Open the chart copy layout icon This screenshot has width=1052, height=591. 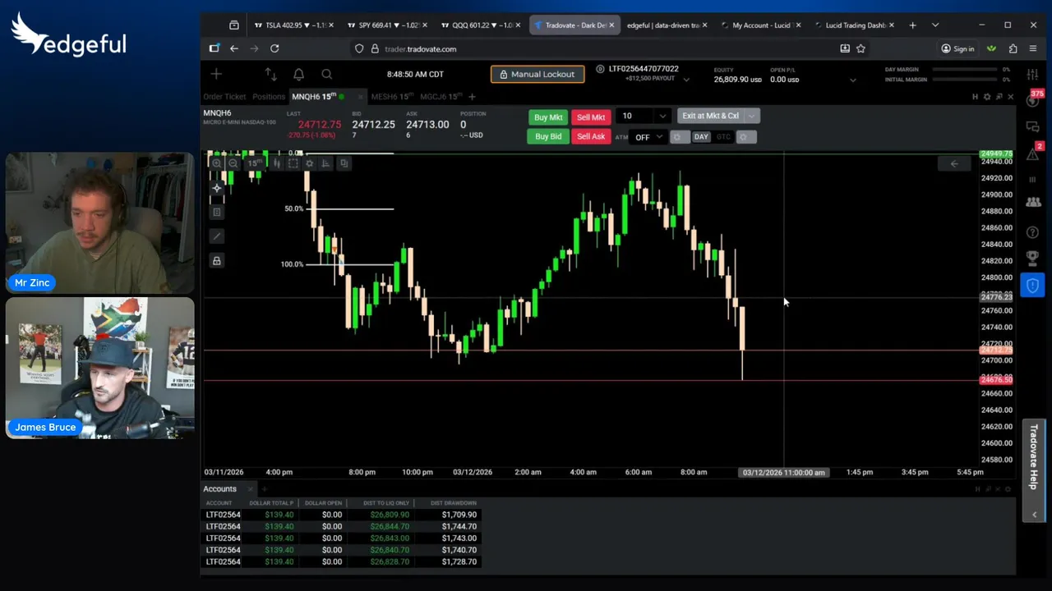pos(344,163)
